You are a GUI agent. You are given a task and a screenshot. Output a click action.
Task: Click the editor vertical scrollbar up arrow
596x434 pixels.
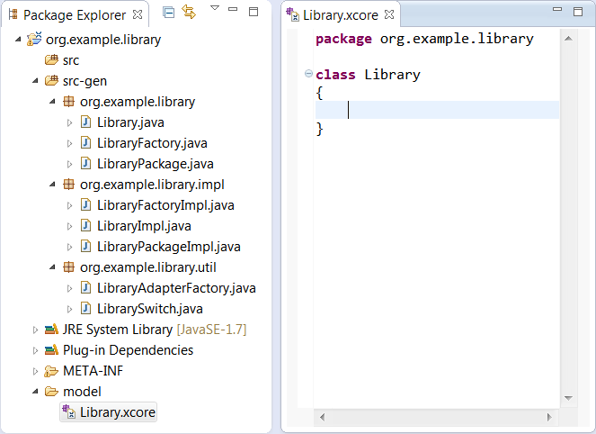click(569, 39)
